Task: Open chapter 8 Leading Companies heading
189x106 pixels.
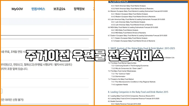Action: tap(138, 92)
